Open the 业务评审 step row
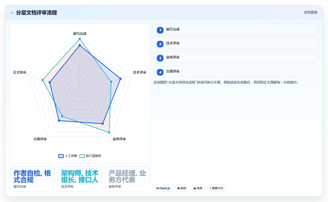Screen dimensions: 328x202 235,57
